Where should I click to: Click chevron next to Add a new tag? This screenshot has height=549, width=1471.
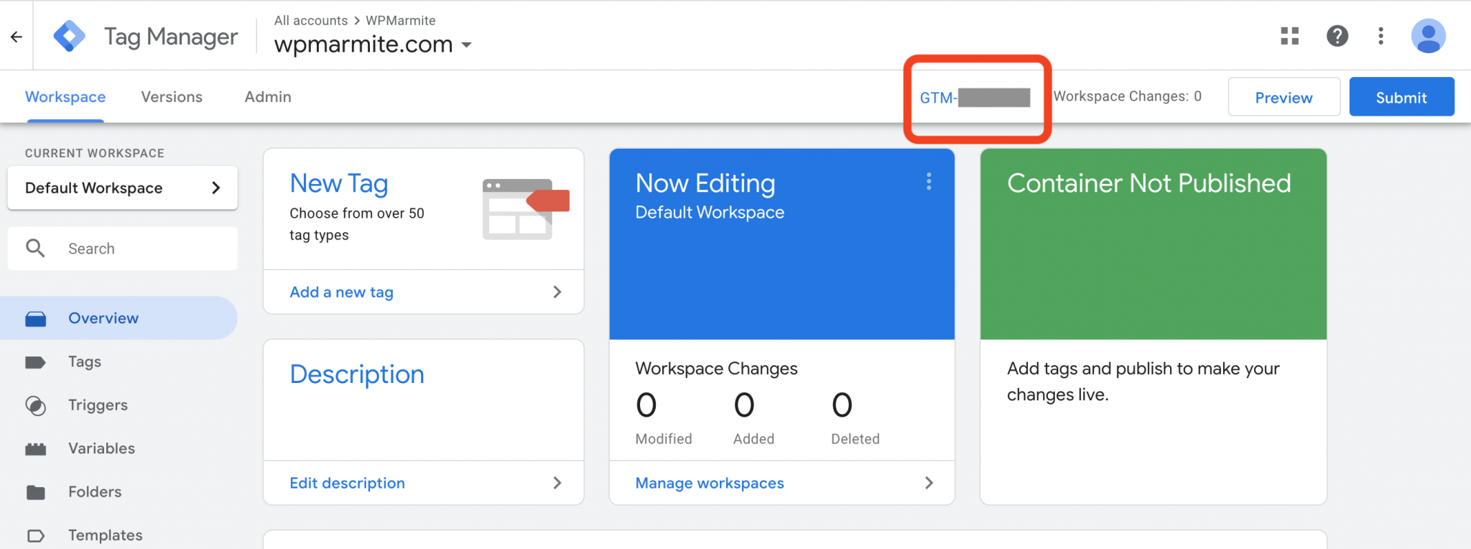557,292
